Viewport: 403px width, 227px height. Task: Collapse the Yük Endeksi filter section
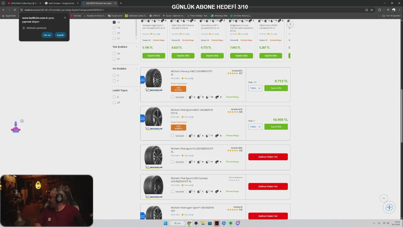[136, 47]
